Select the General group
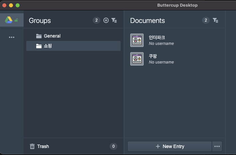 (73, 36)
